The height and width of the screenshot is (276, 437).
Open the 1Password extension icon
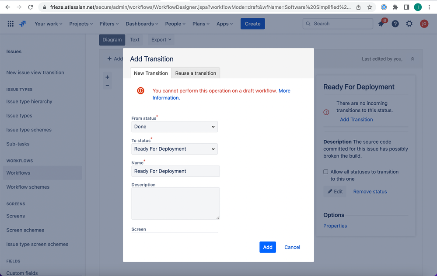click(x=384, y=7)
